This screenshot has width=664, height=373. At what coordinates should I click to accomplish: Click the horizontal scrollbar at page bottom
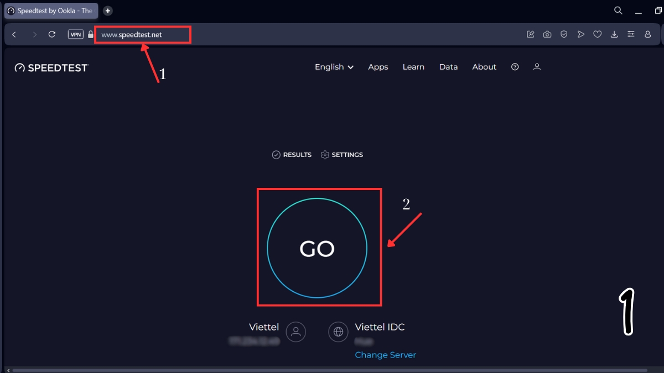(330, 370)
